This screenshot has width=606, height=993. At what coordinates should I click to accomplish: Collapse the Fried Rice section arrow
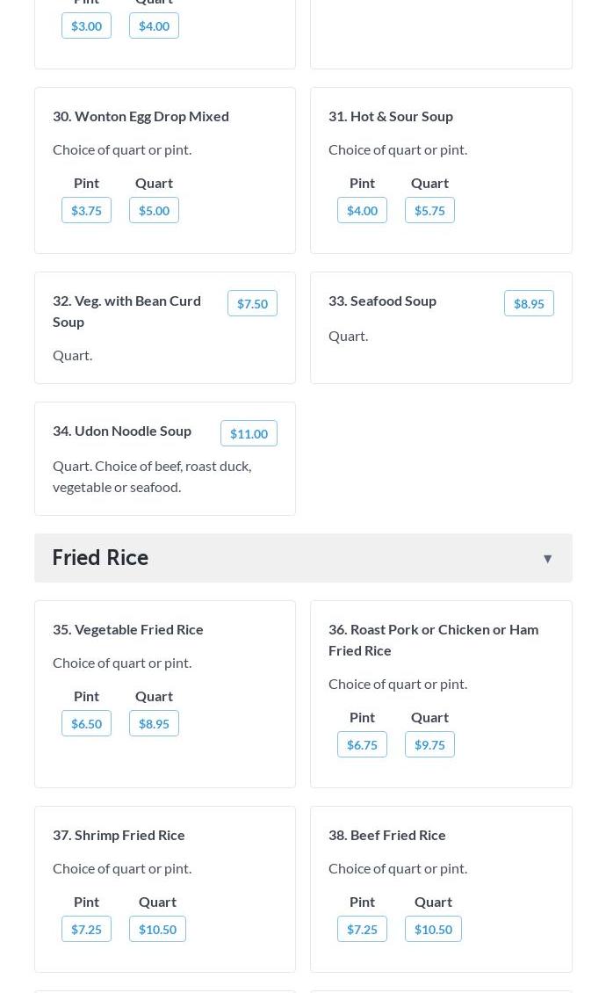click(x=547, y=558)
